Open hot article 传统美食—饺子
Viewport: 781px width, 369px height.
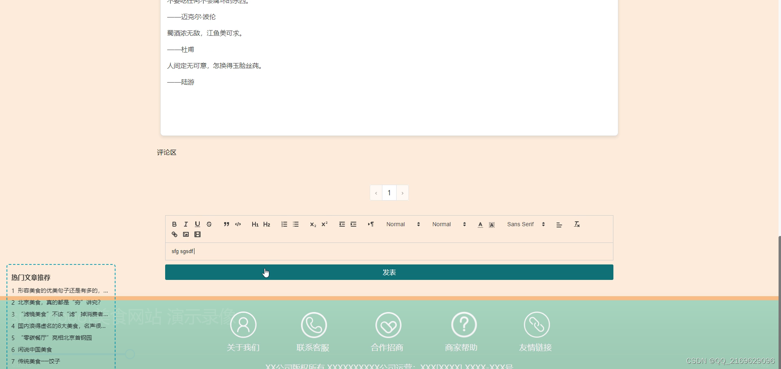click(x=36, y=361)
